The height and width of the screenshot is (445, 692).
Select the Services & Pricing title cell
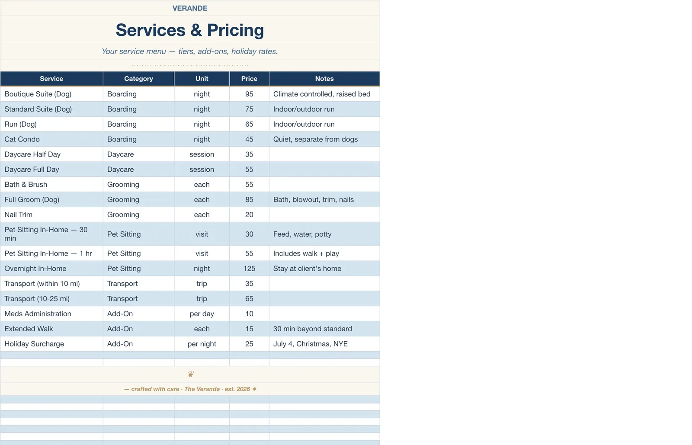[x=190, y=30]
